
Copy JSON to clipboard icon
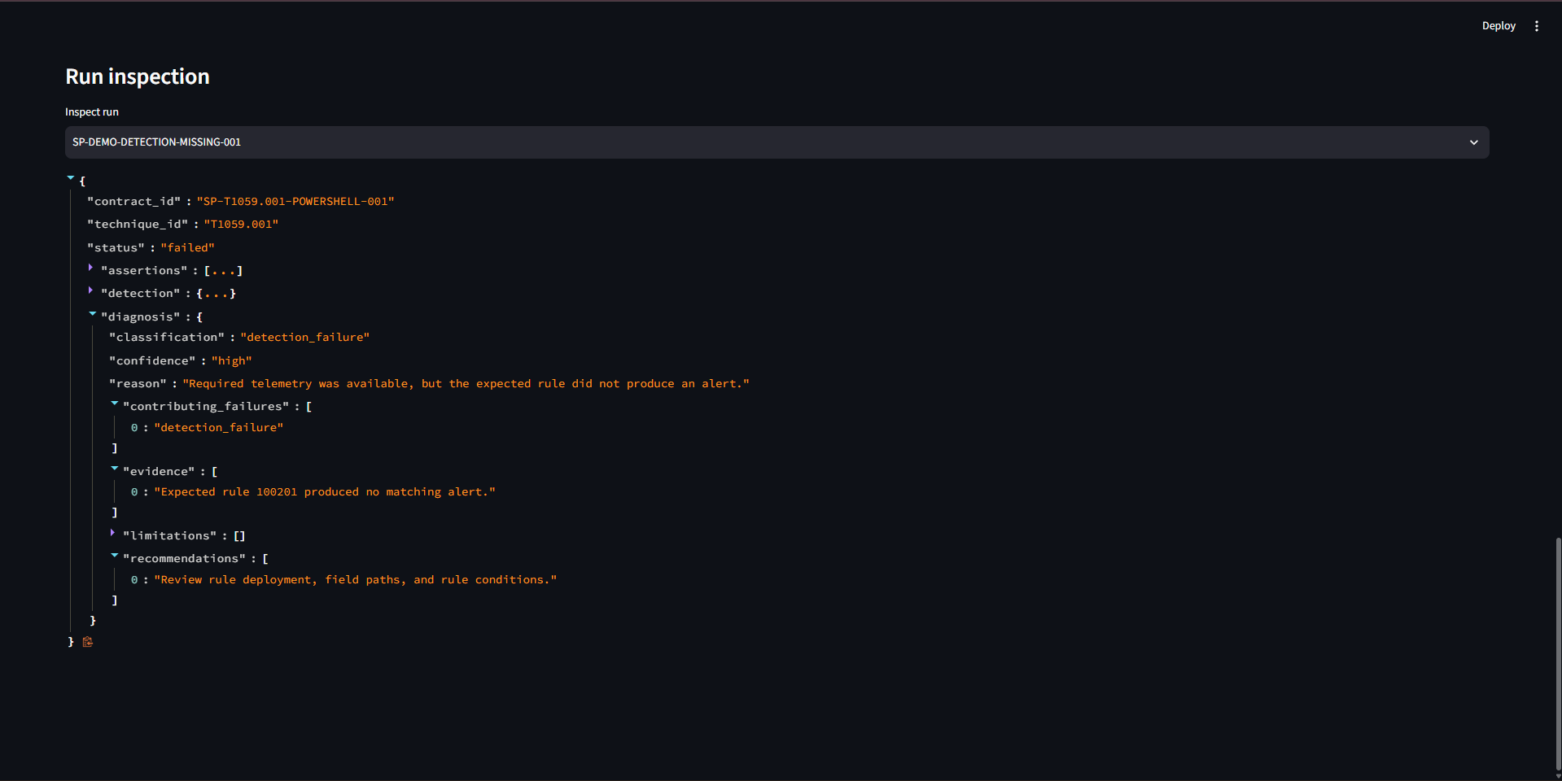tap(88, 642)
